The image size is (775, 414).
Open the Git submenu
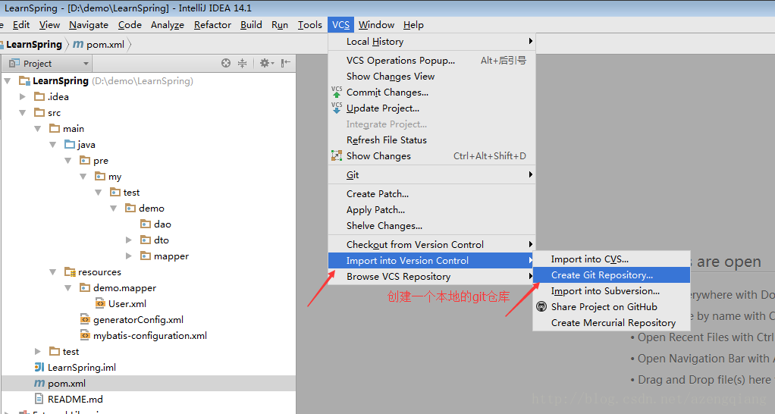coord(431,175)
